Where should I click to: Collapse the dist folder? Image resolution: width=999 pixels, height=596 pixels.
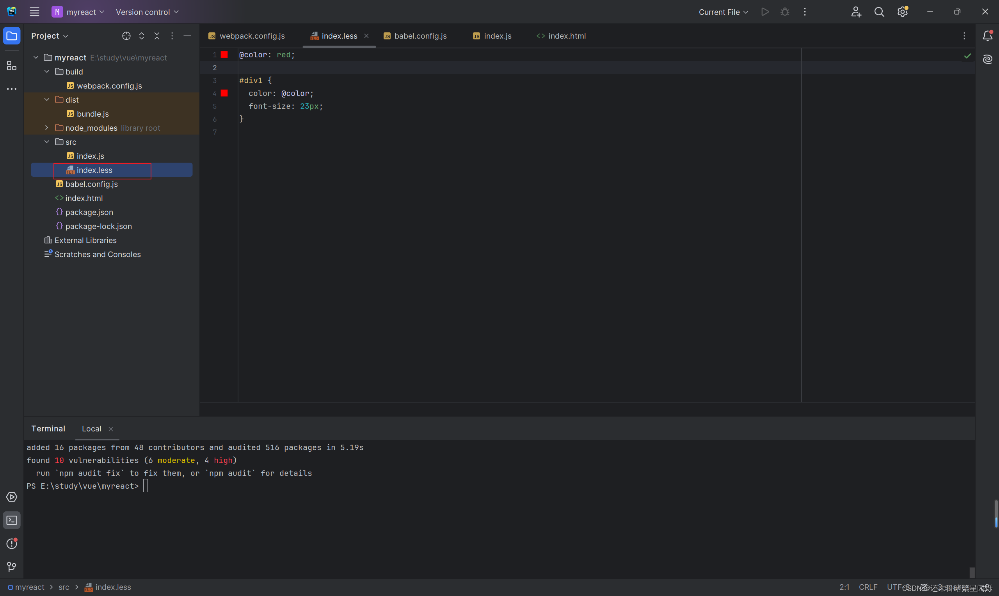[x=46, y=99]
